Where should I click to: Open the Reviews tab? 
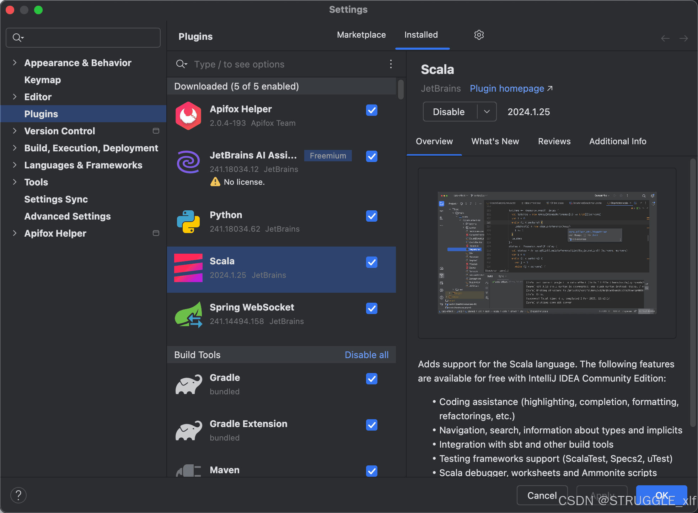pyautogui.click(x=554, y=141)
